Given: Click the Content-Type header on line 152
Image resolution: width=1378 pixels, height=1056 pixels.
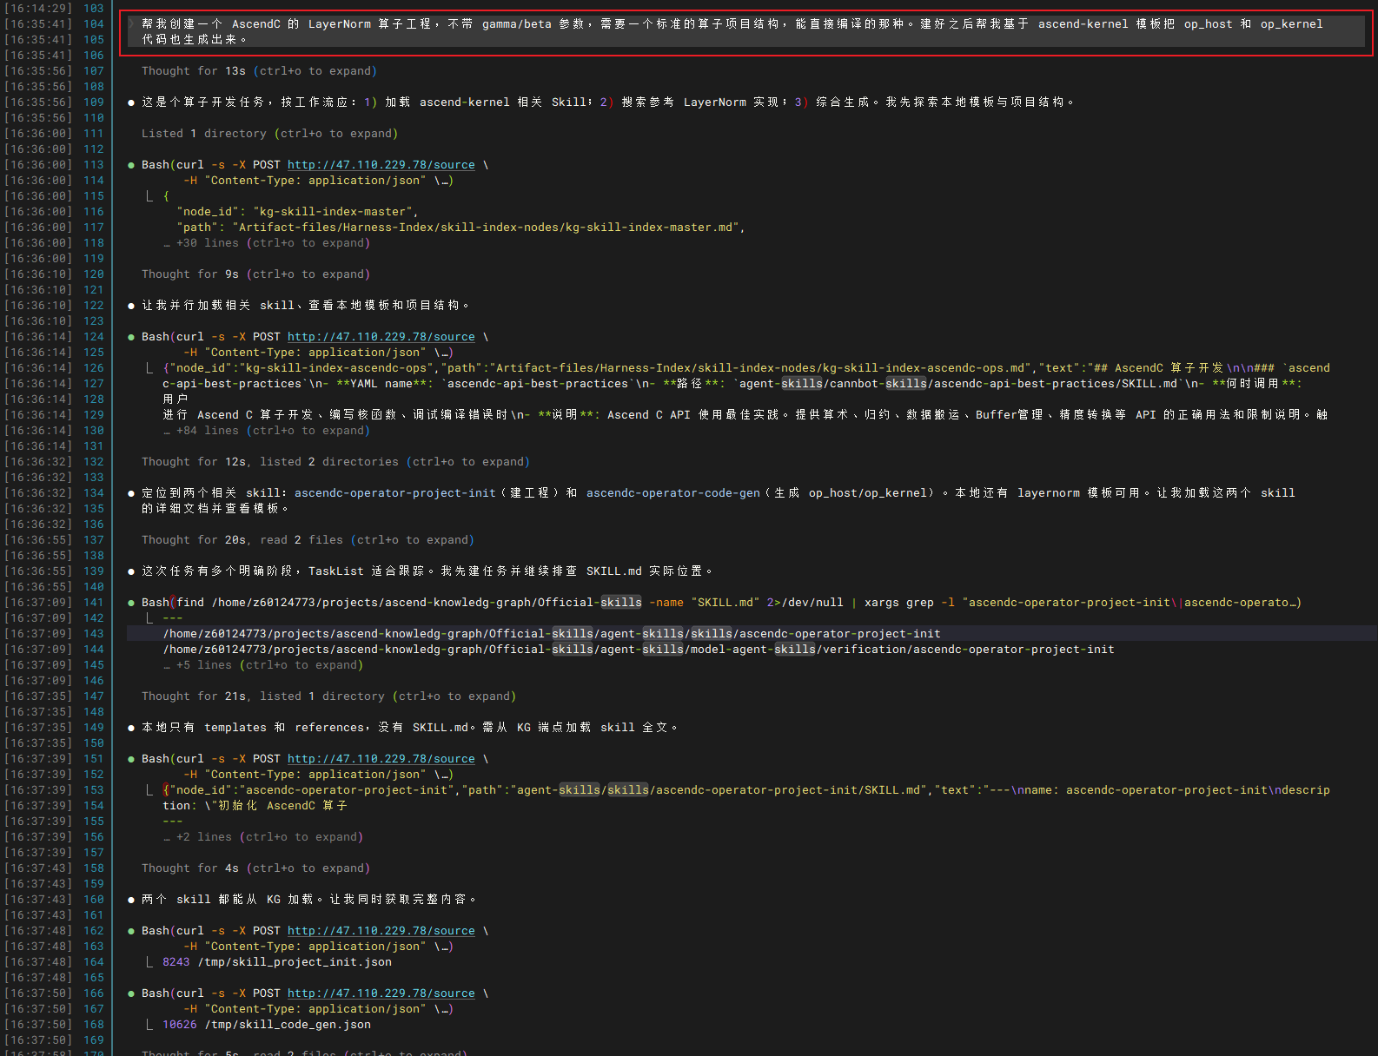Looking at the screenshot, I should pos(318,775).
